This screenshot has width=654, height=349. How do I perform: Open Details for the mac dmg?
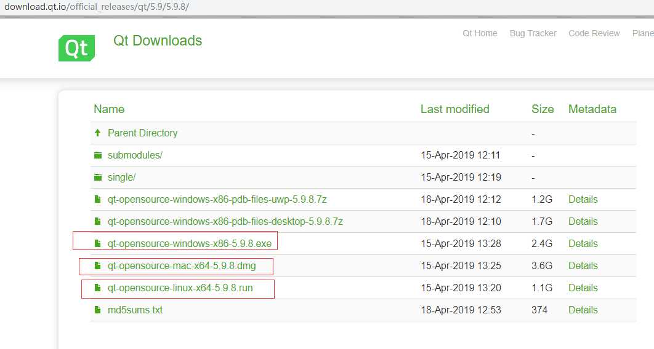(x=583, y=265)
